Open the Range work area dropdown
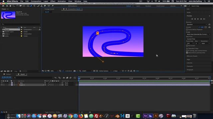Viewport: 213px width, 119px height. point(198,34)
